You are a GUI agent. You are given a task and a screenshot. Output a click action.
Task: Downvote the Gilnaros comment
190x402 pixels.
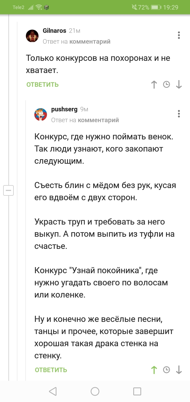179,85
